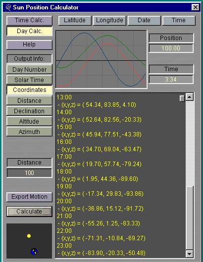Toggle the Coordinates output option

click(x=29, y=90)
